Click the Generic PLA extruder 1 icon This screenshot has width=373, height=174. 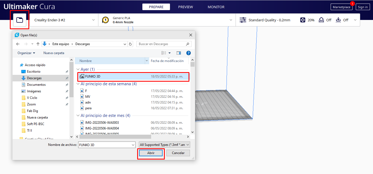(105, 20)
